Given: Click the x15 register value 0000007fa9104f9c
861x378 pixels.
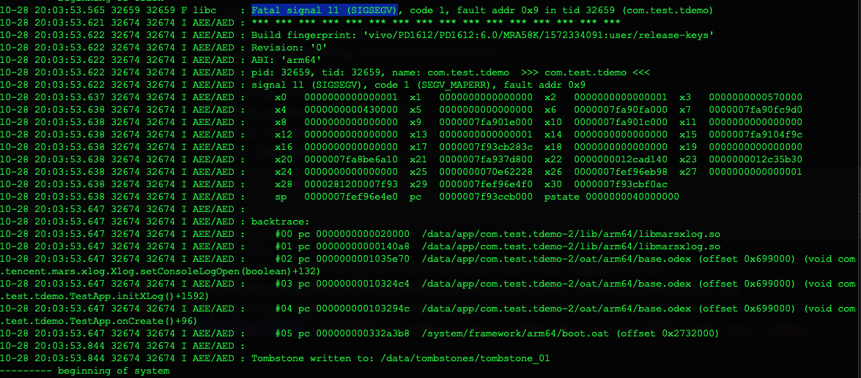Looking at the screenshot, I should [755, 135].
